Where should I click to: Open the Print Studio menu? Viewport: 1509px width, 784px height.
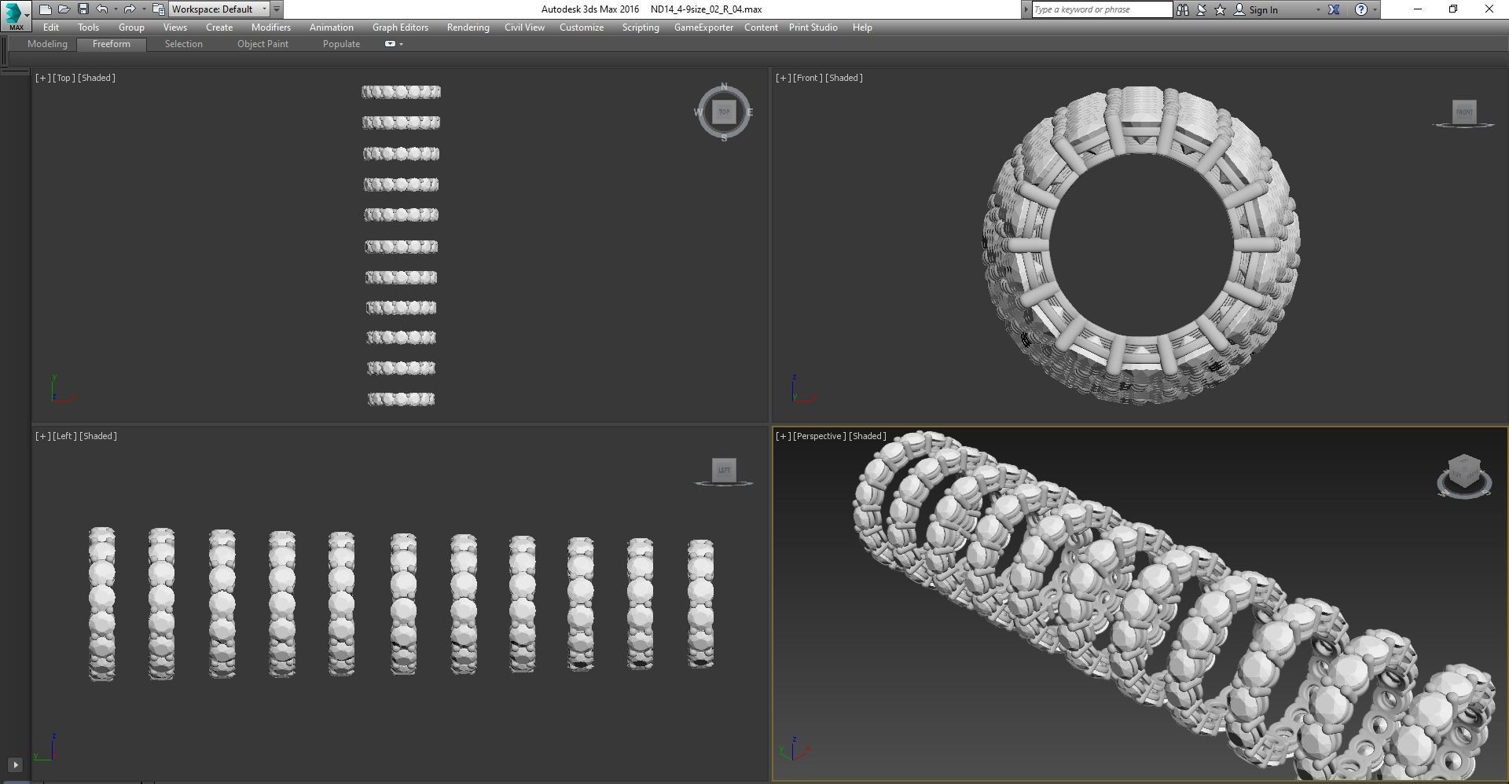coord(813,27)
